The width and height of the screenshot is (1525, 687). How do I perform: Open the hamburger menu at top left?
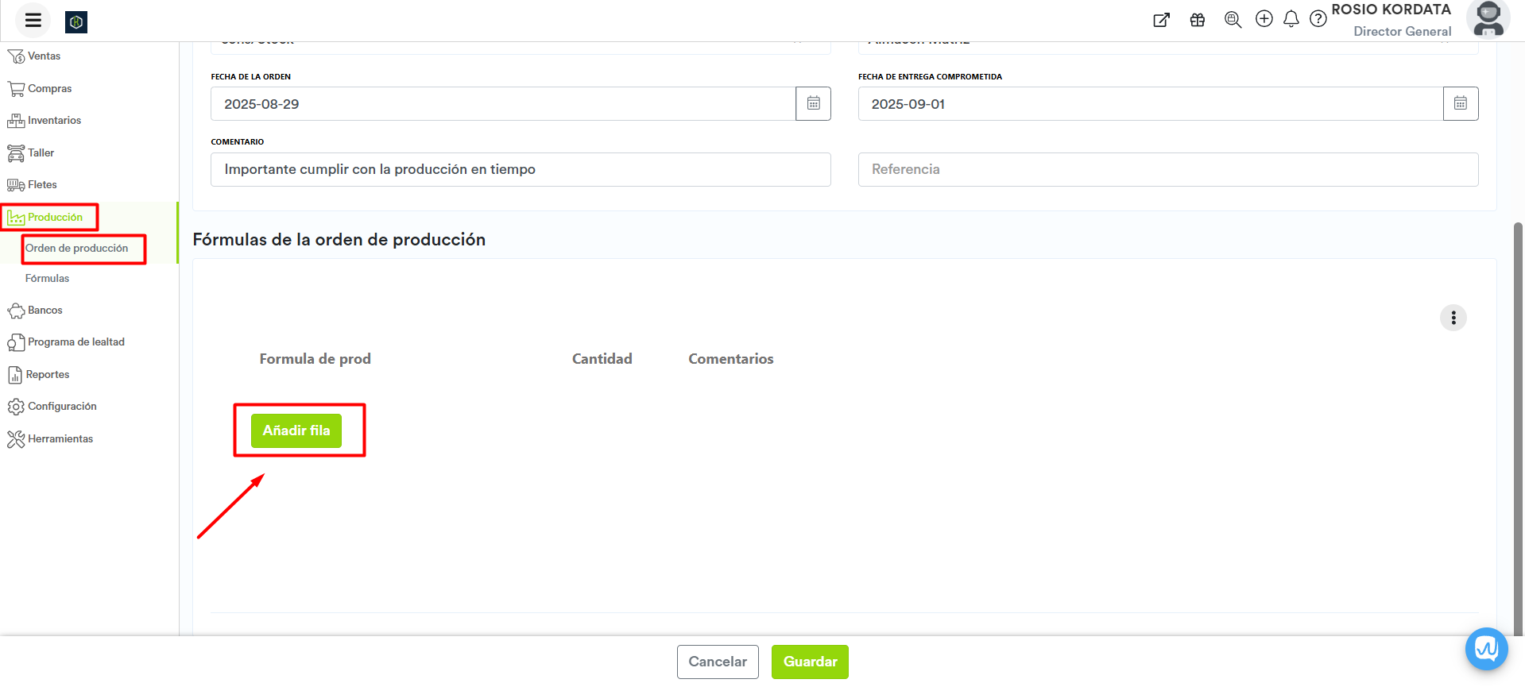[33, 21]
